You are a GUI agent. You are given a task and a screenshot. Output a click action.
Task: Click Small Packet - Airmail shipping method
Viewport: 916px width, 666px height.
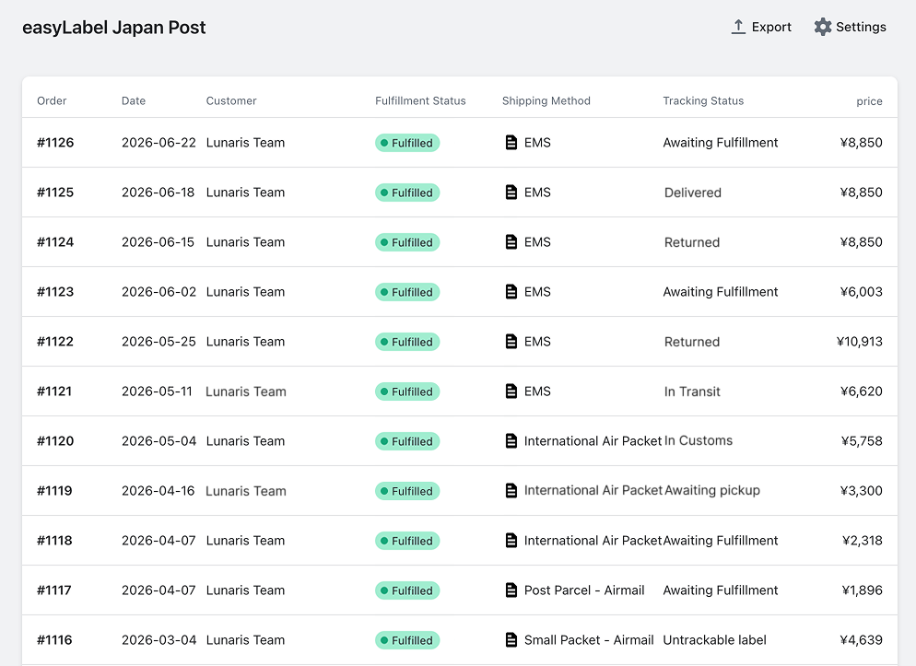[x=589, y=639]
